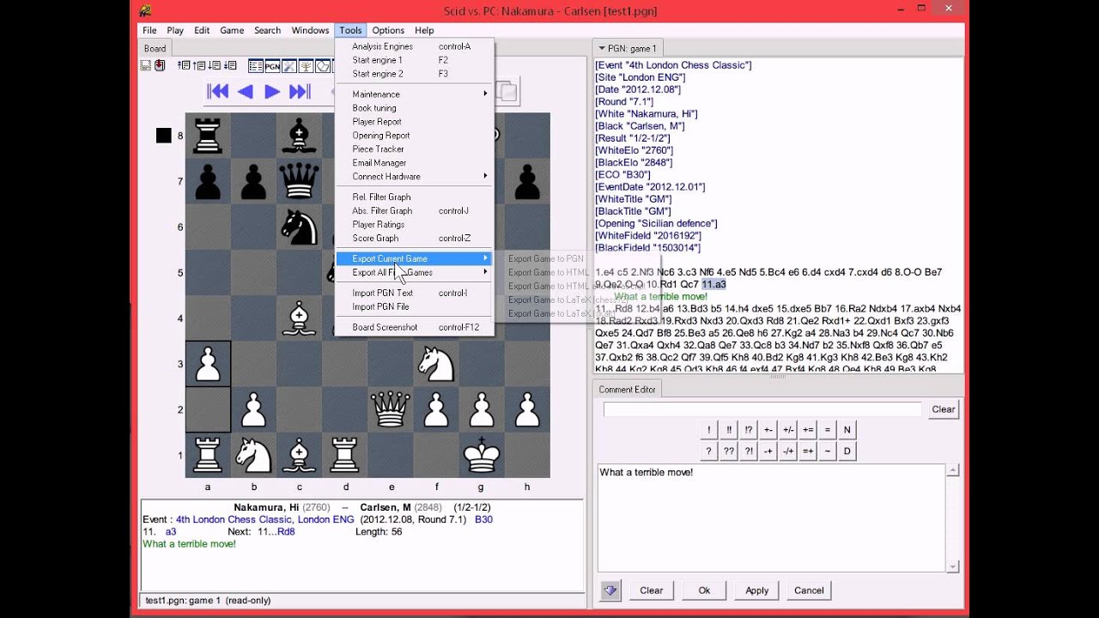Open the maintenance tools icon

(x=289, y=65)
